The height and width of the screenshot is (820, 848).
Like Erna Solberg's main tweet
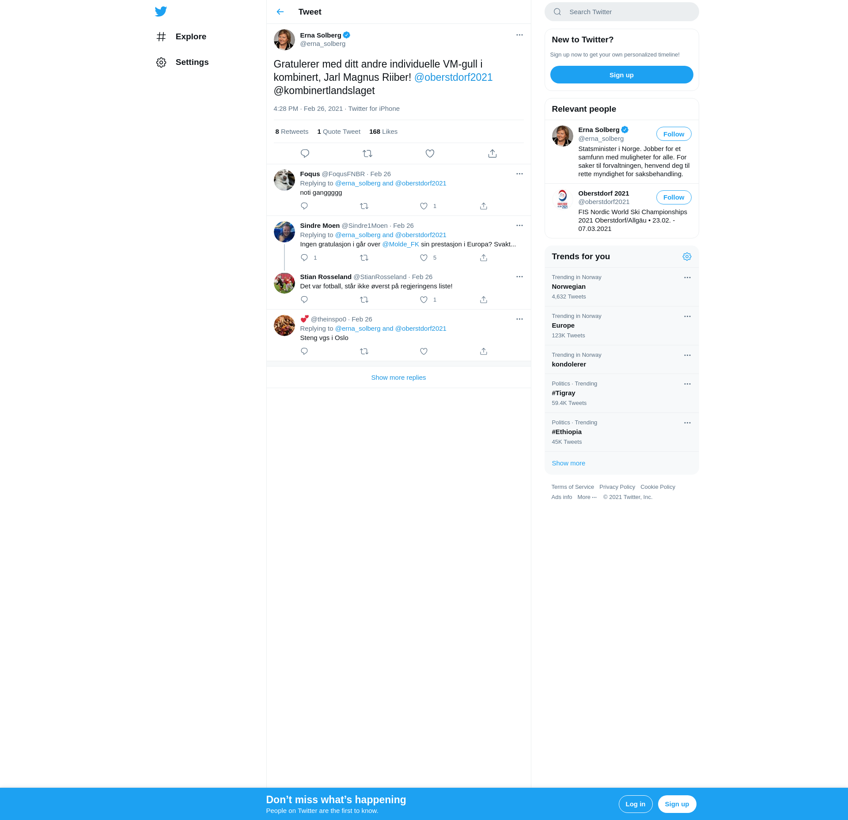pyautogui.click(x=430, y=154)
